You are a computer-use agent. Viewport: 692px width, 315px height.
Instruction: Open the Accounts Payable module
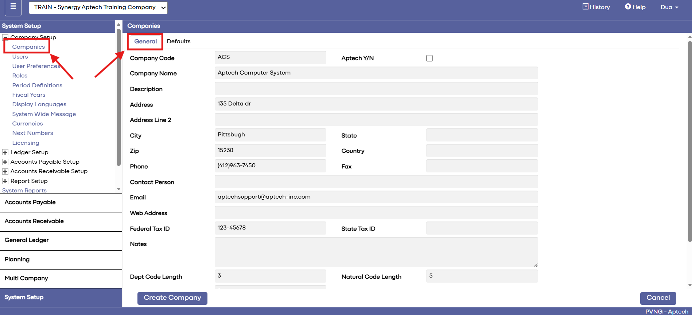point(61,203)
